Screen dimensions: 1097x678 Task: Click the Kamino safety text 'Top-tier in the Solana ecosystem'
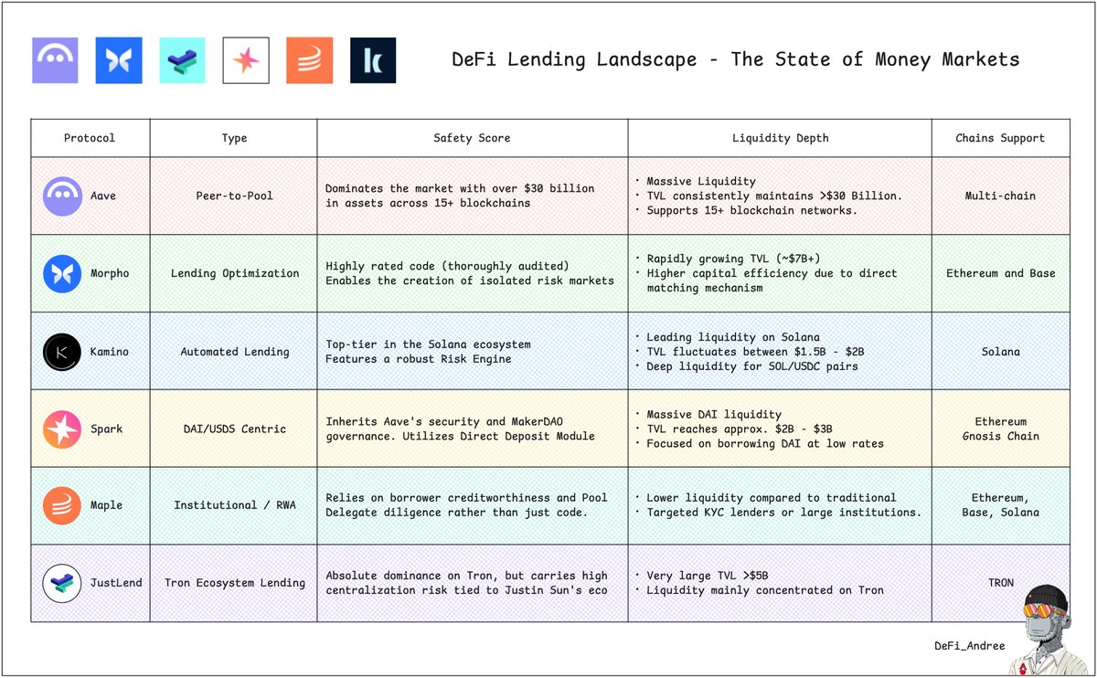428,344
